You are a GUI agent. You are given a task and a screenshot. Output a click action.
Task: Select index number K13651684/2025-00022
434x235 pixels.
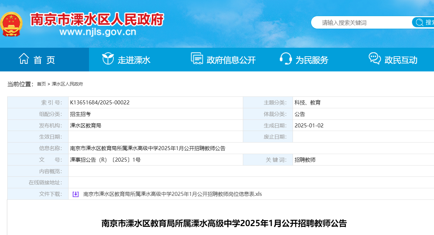[100, 103]
